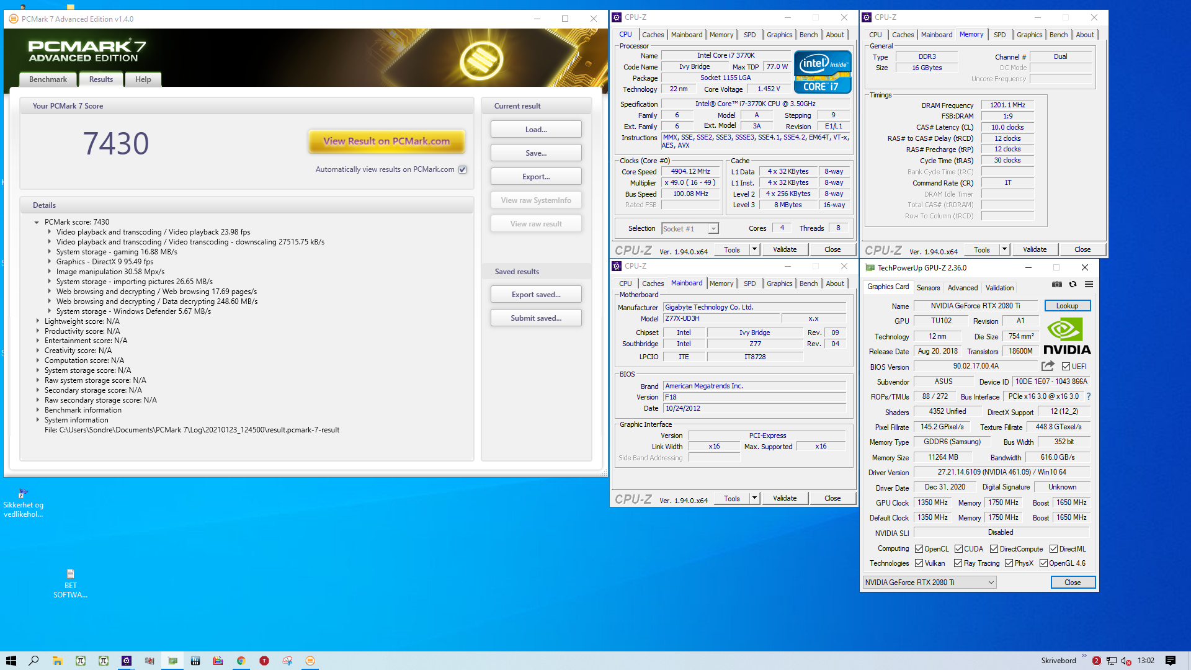Click the Bus Interface question mark in GPU-Z
1191x670 pixels.
[x=1088, y=396]
